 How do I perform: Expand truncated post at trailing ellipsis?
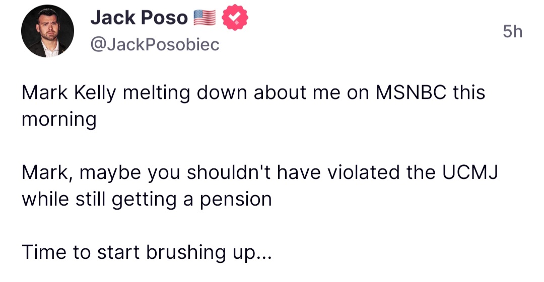264,252
